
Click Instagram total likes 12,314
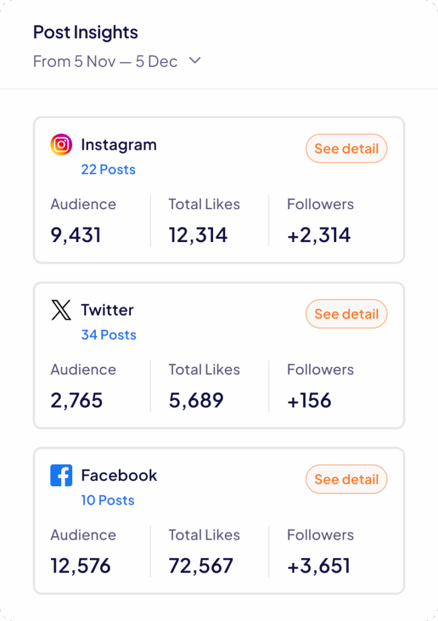pos(198,235)
